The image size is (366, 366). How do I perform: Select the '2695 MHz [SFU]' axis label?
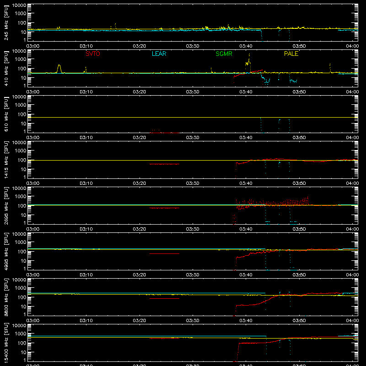pos(6,205)
